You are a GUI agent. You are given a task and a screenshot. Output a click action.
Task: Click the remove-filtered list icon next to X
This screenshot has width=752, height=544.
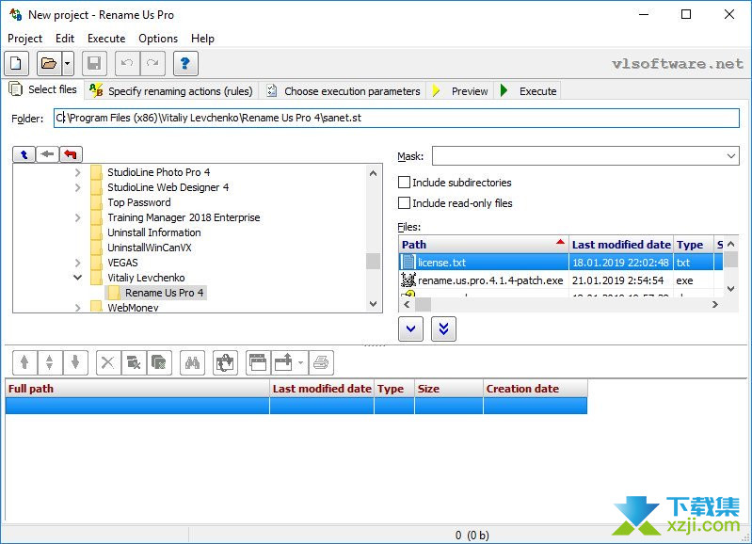[x=134, y=362]
